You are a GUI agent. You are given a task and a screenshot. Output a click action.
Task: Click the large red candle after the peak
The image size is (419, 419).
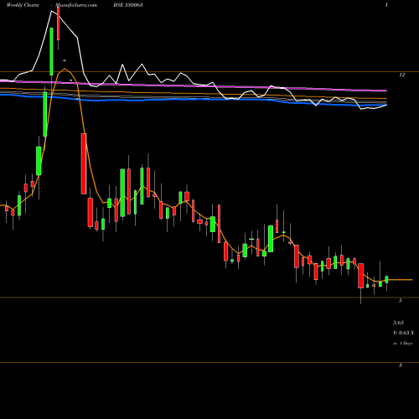tap(84, 163)
